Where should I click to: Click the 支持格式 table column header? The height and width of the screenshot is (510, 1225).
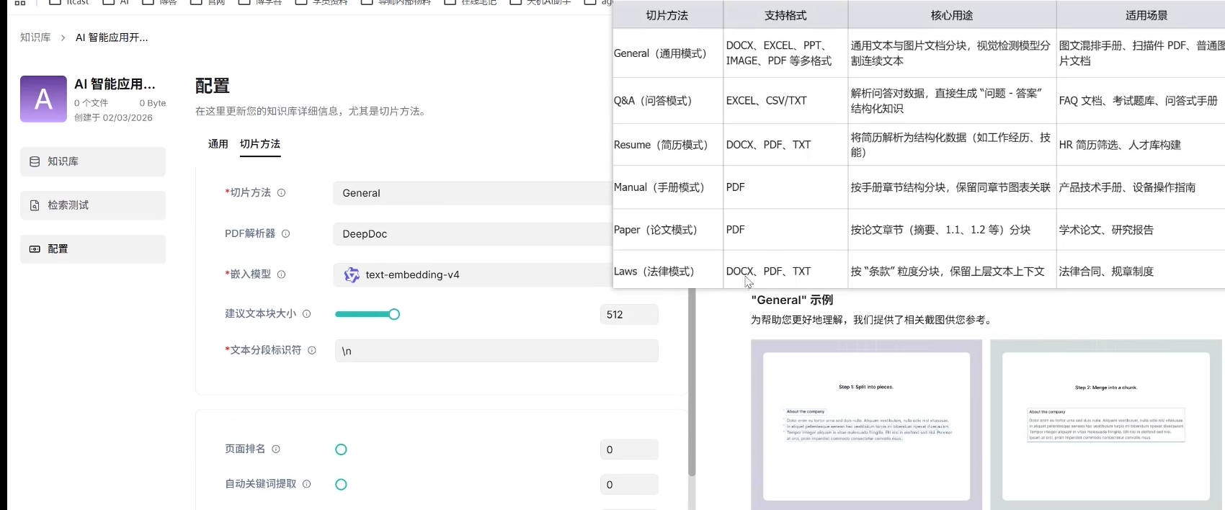[785, 15]
